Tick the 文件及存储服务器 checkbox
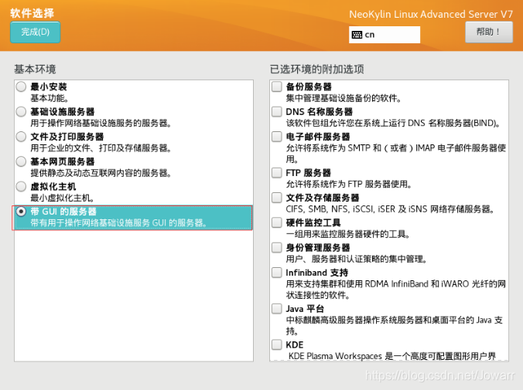The image size is (523, 390). [276, 198]
